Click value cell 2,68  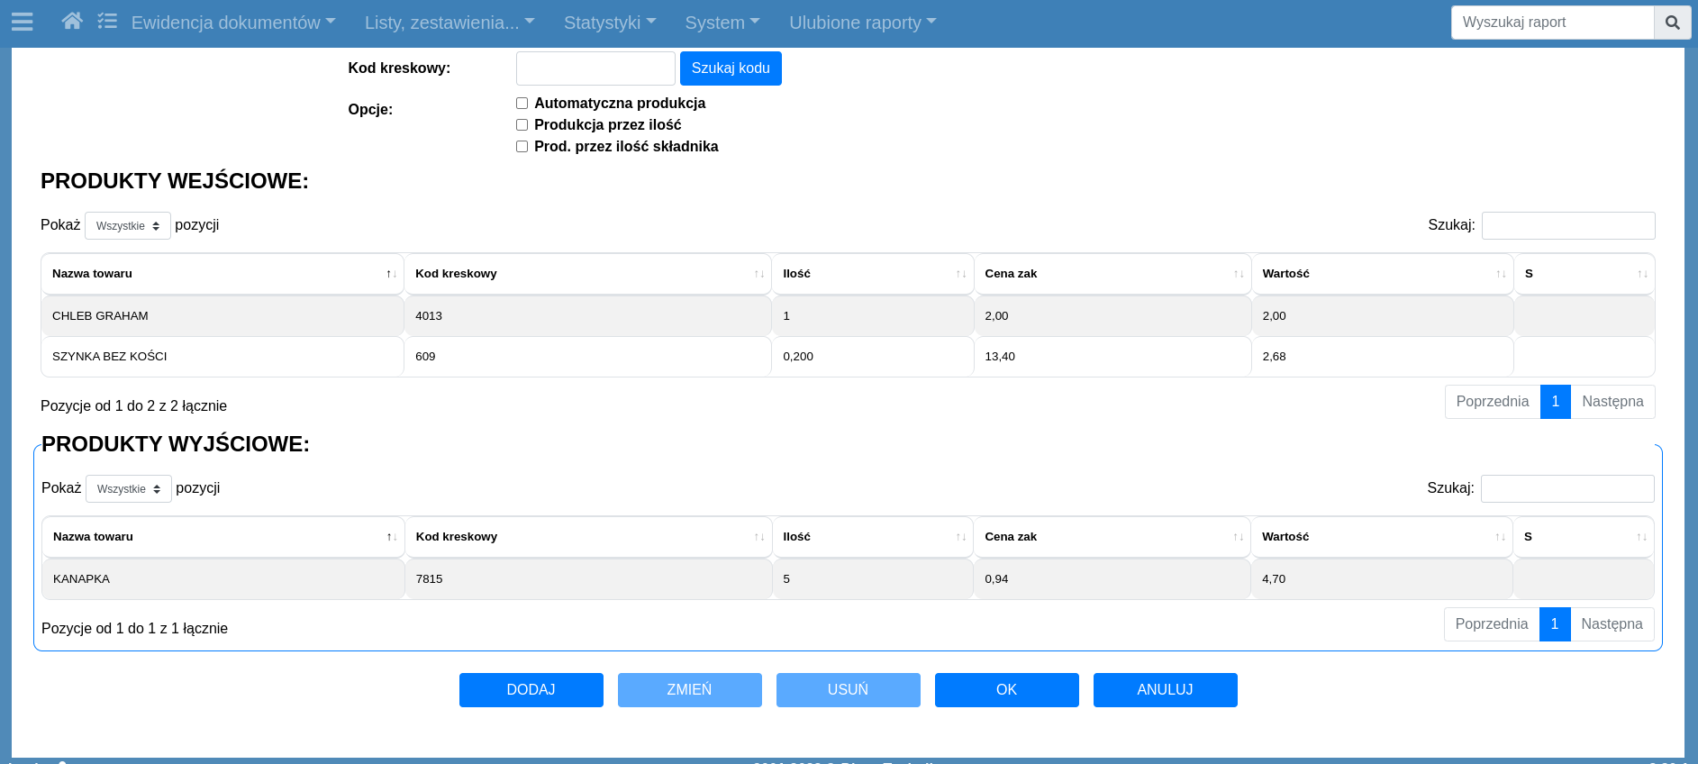point(1383,357)
